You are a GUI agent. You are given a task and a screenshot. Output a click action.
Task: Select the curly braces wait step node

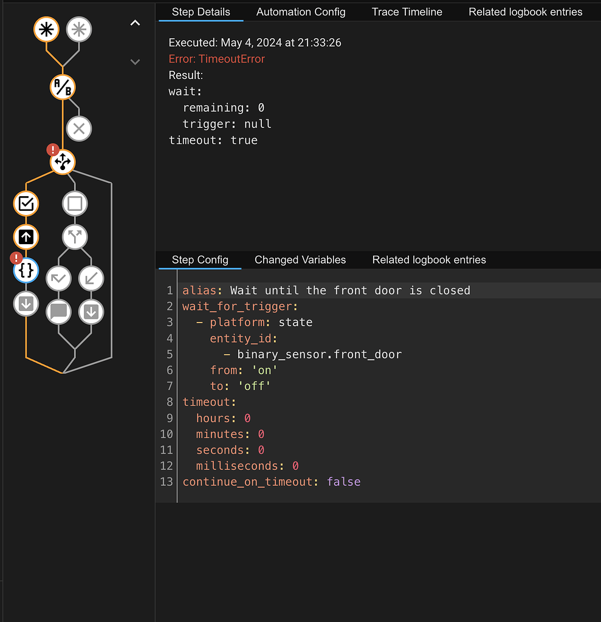point(26,270)
